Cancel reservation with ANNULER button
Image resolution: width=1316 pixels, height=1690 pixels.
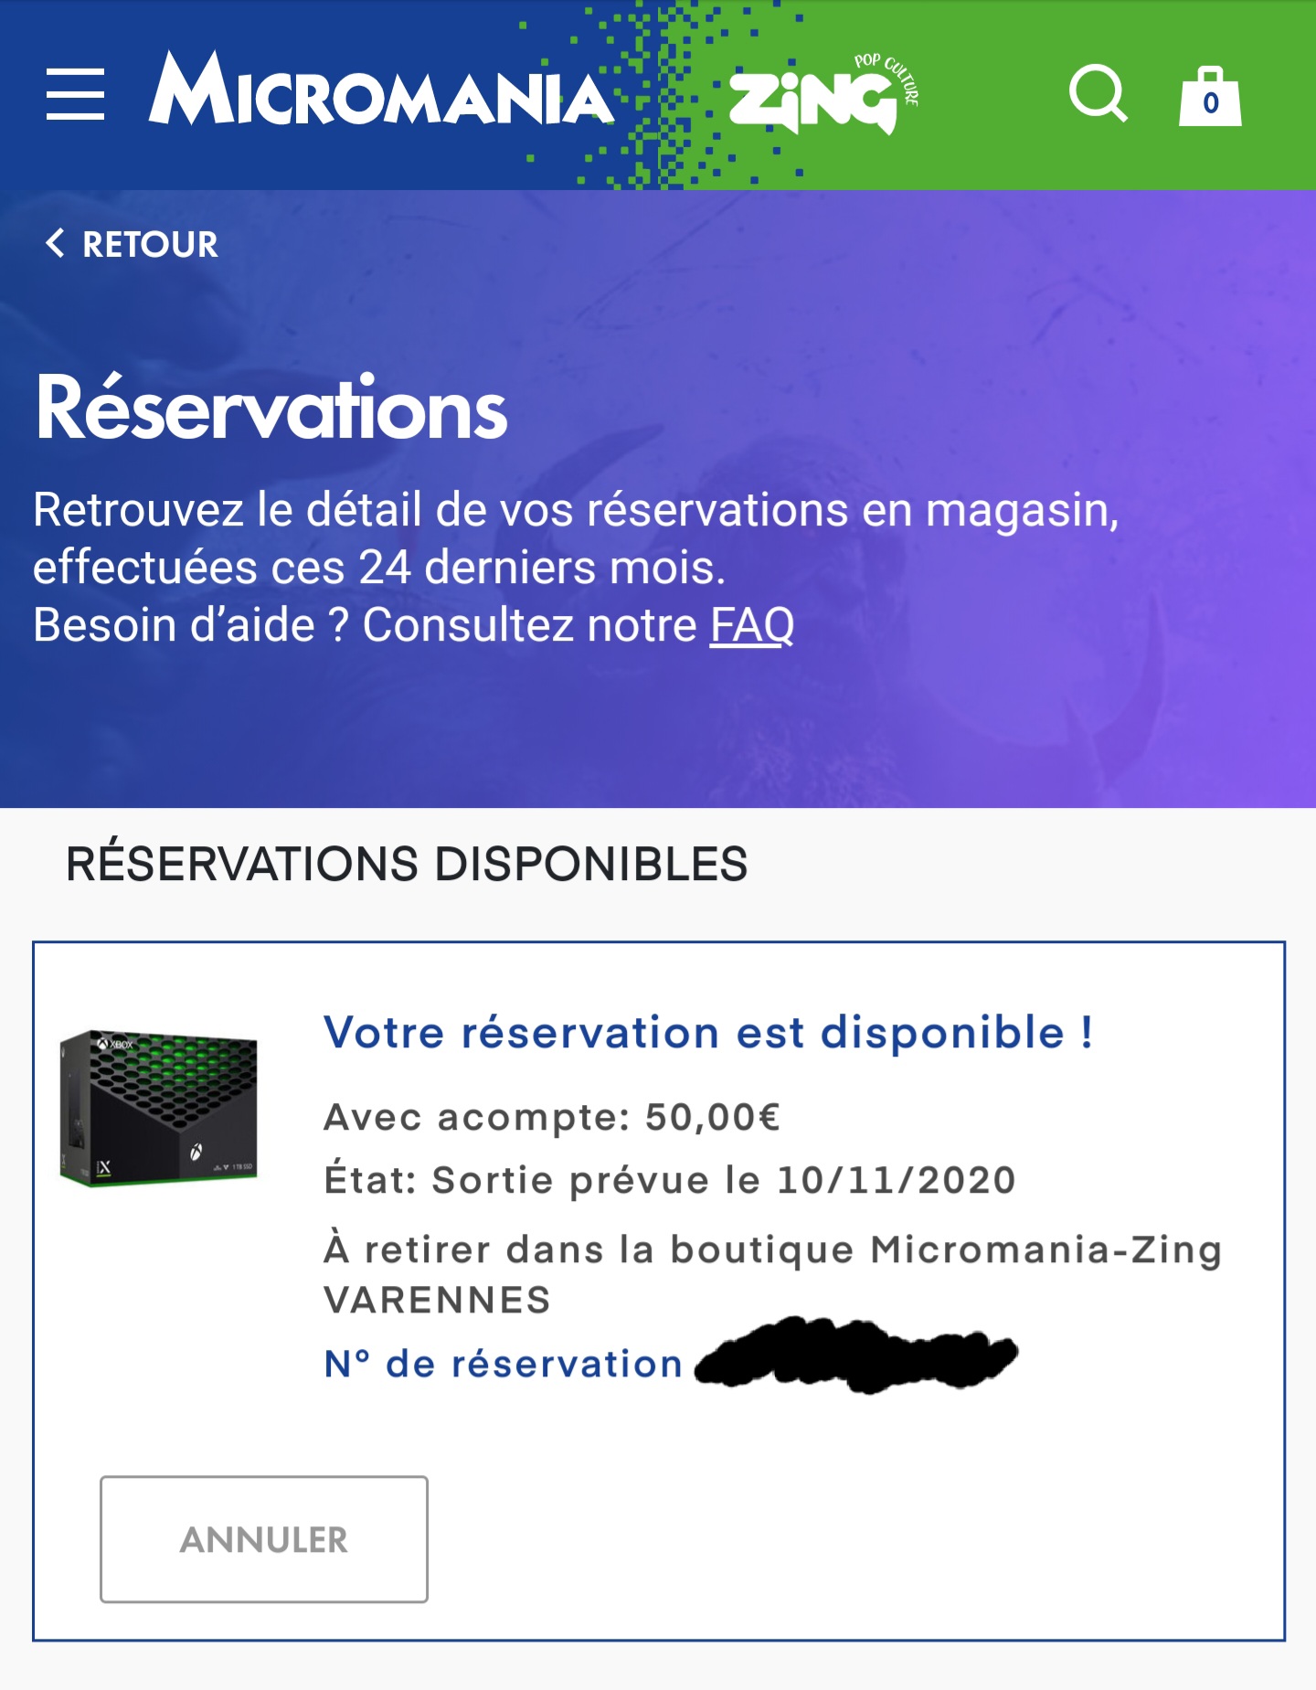point(264,1539)
